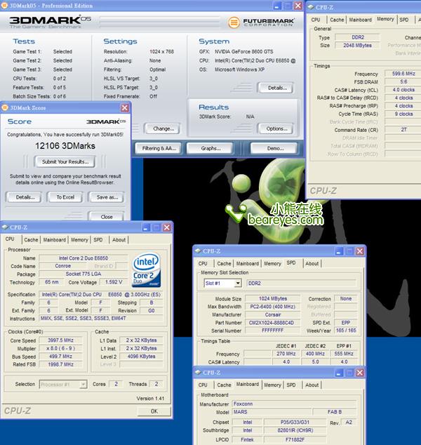Click Options button under Results

(x=277, y=128)
